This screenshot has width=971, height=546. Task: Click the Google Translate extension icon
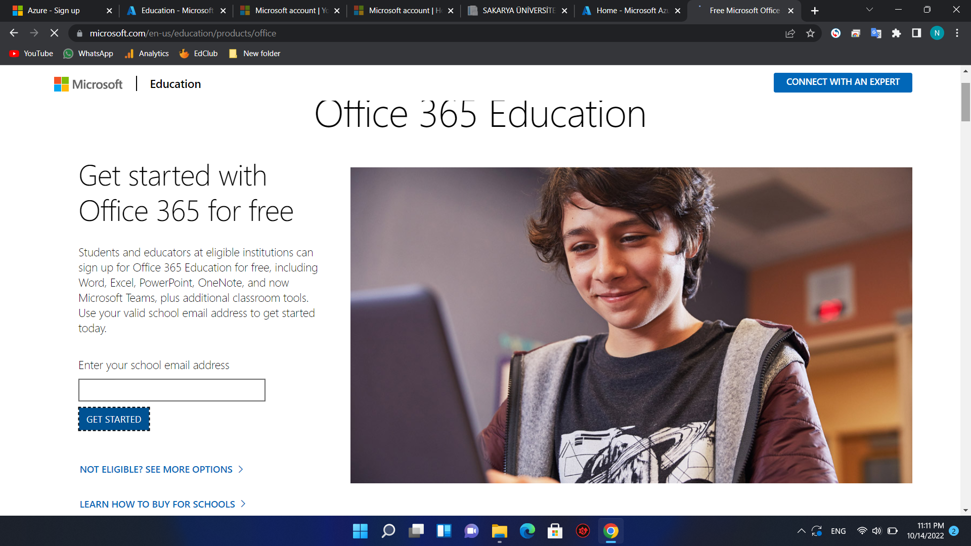click(876, 33)
